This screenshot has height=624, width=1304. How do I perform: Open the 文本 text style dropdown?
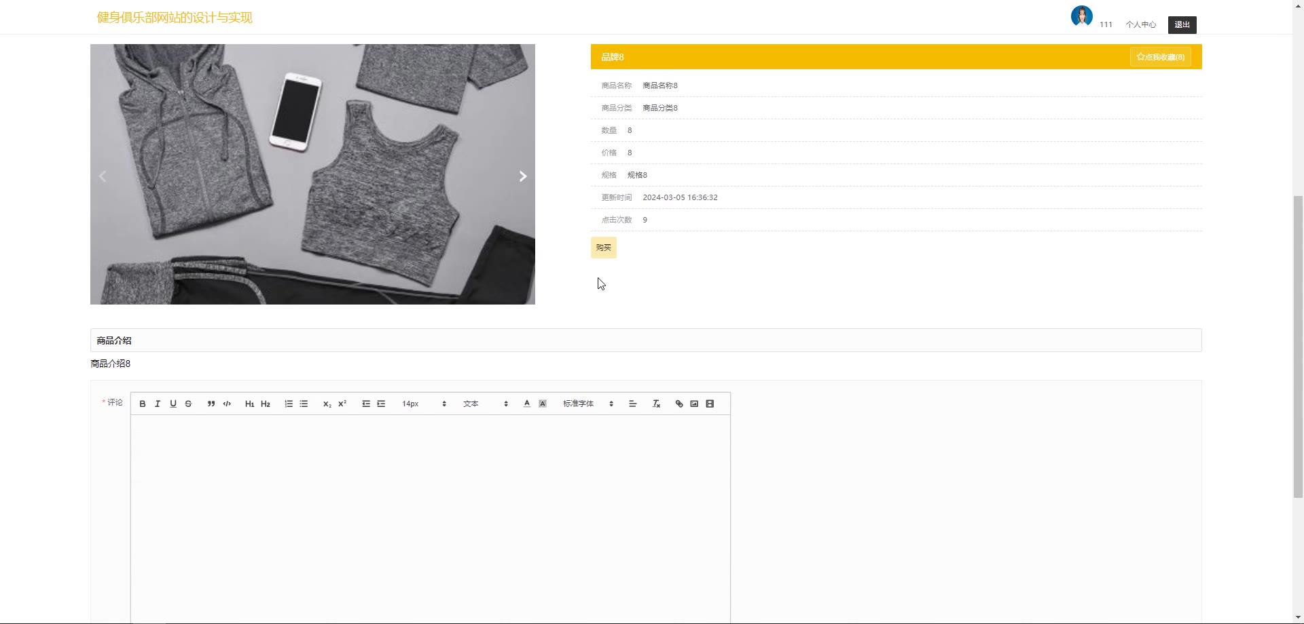[486, 404]
